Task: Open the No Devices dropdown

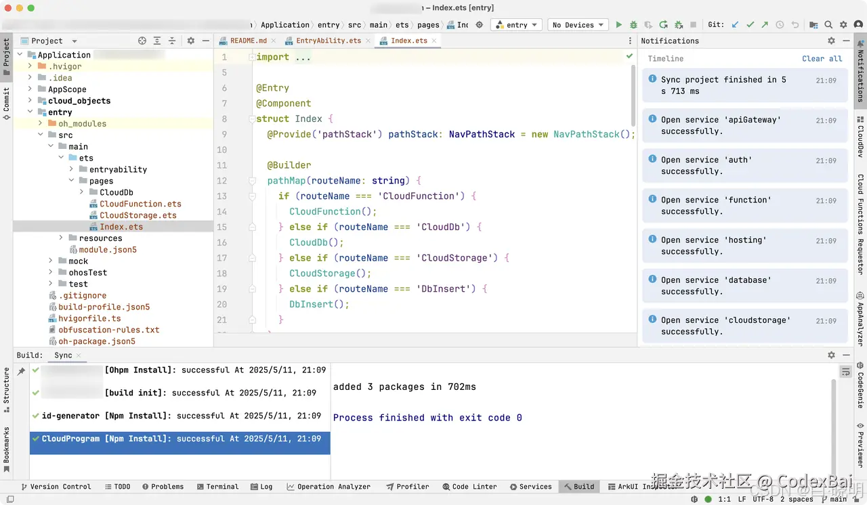Action: [x=578, y=25]
